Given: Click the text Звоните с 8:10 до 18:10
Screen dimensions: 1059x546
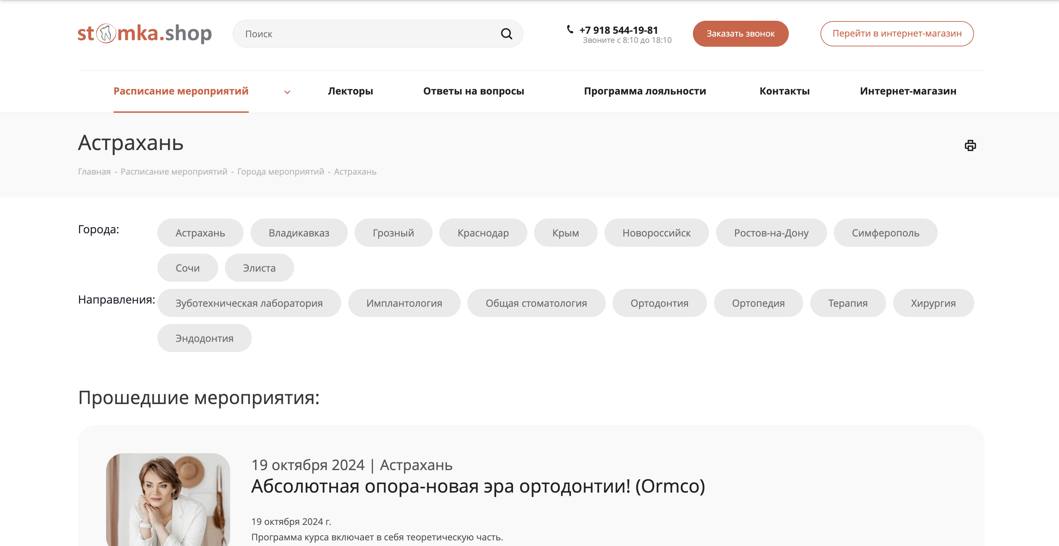Looking at the screenshot, I should pos(627,40).
